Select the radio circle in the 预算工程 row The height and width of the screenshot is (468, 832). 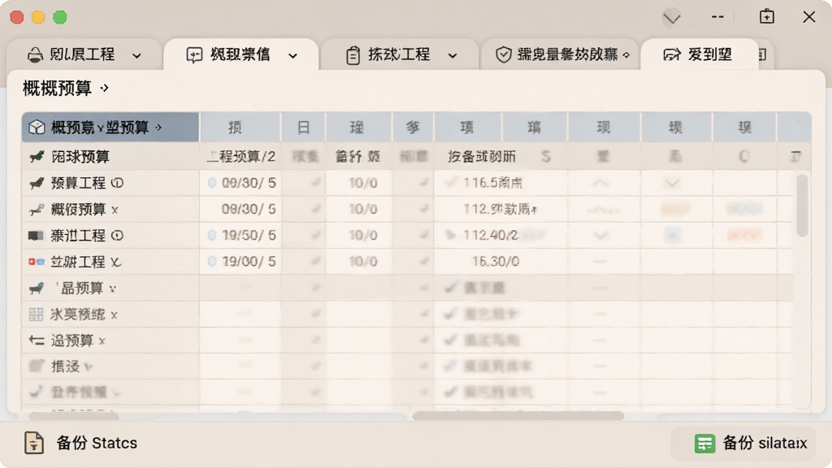[212, 183]
